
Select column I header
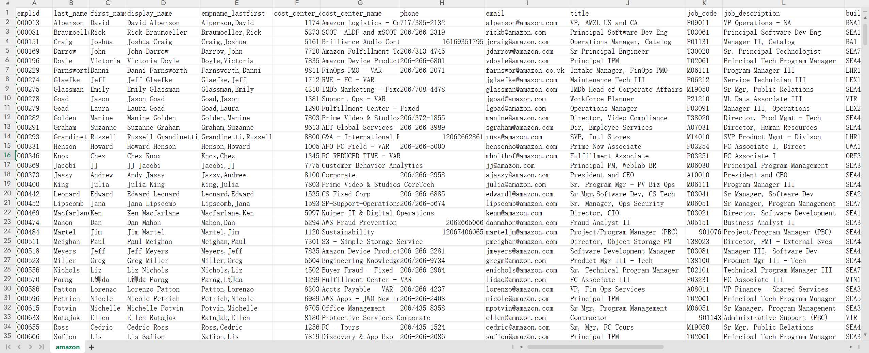pos(527,3)
